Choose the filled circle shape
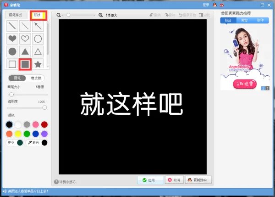This screenshot has height=197, width=275. [12, 51]
